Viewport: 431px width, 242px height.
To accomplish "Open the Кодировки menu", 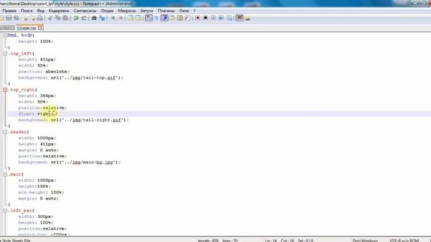I will click(x=59, y=11).
